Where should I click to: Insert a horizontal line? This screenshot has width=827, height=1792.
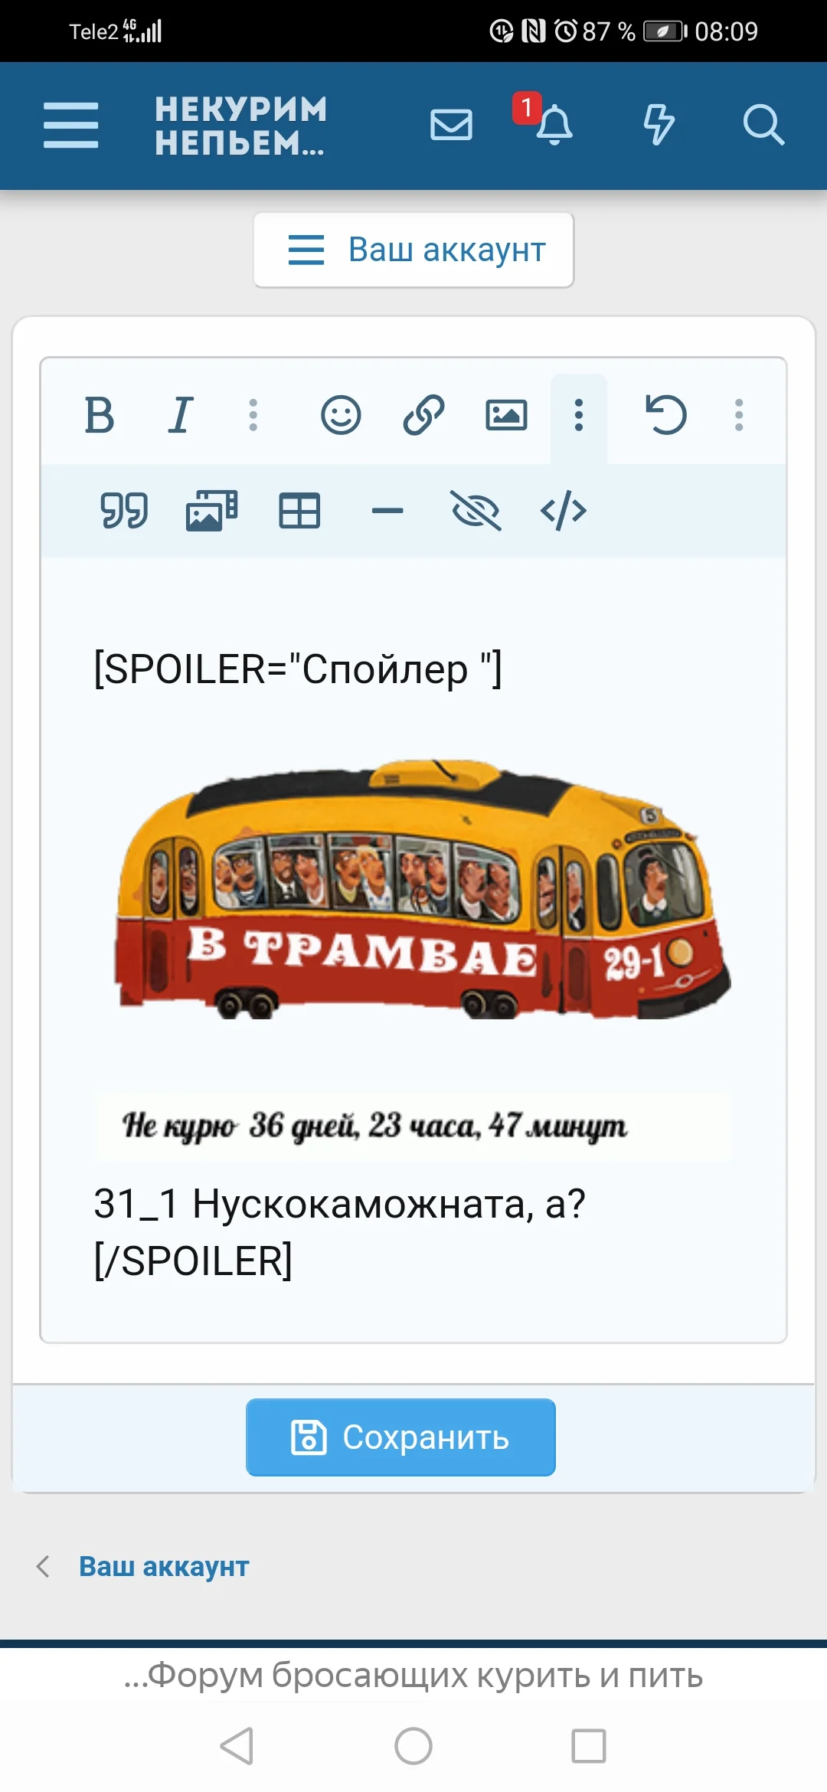387,511
